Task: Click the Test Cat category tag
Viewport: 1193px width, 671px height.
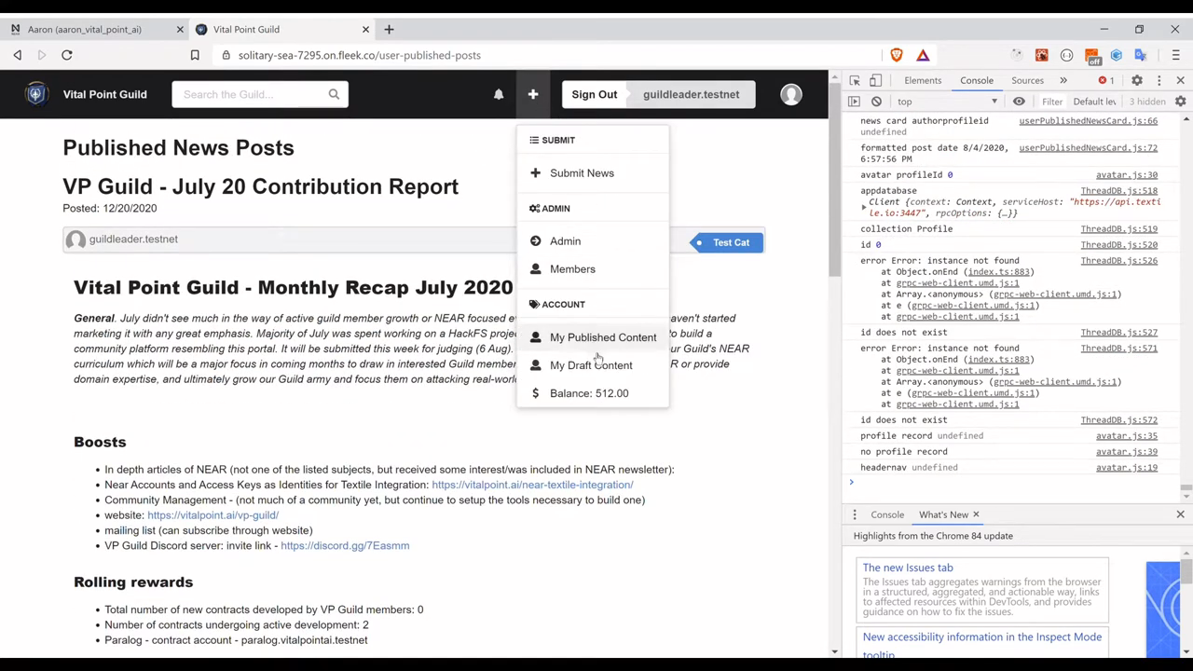Action: point(728,242)
